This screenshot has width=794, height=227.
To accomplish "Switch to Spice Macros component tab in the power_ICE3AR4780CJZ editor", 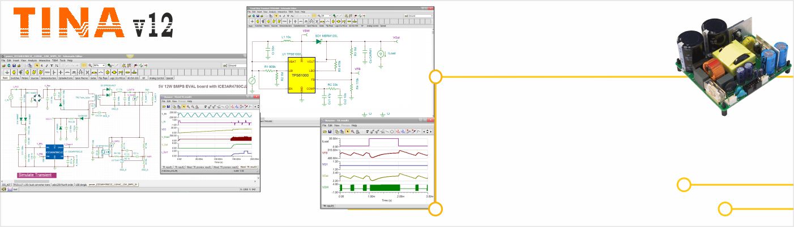I will tap(82, 78).
